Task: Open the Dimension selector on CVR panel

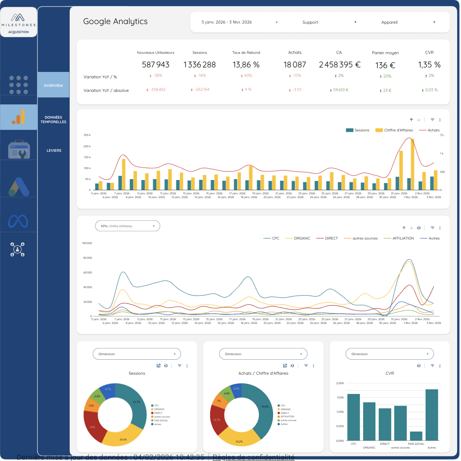Action: pos(389,354)
